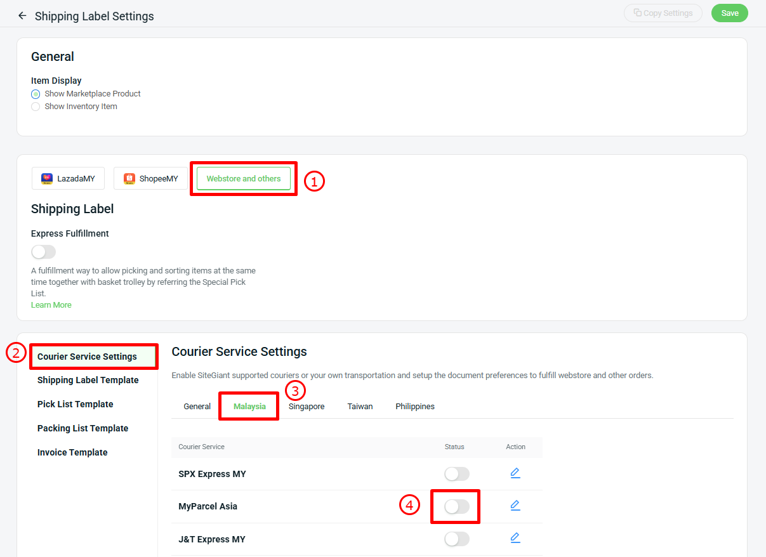
Task: Switch to the Taiwan tab
Action: coord(360,406)
